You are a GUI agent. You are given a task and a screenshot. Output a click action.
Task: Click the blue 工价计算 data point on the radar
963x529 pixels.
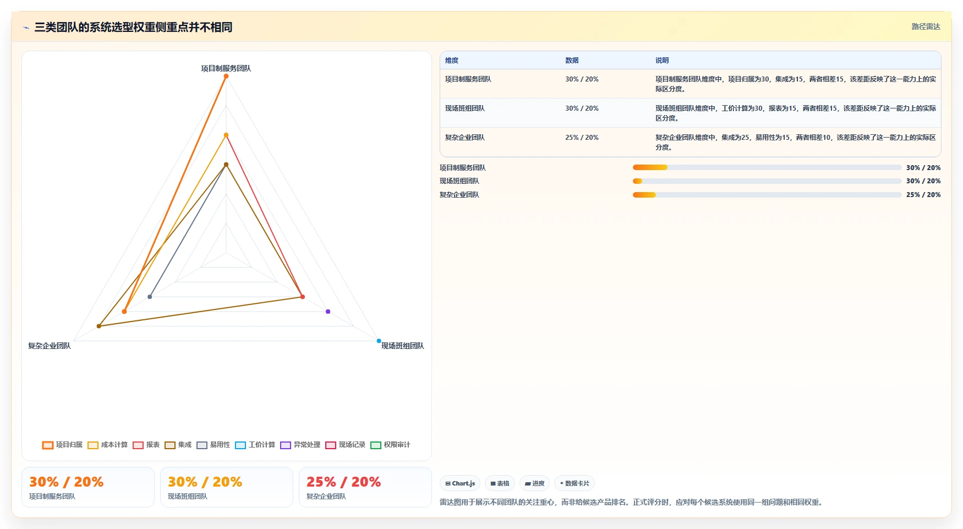[x=379, y=341]
